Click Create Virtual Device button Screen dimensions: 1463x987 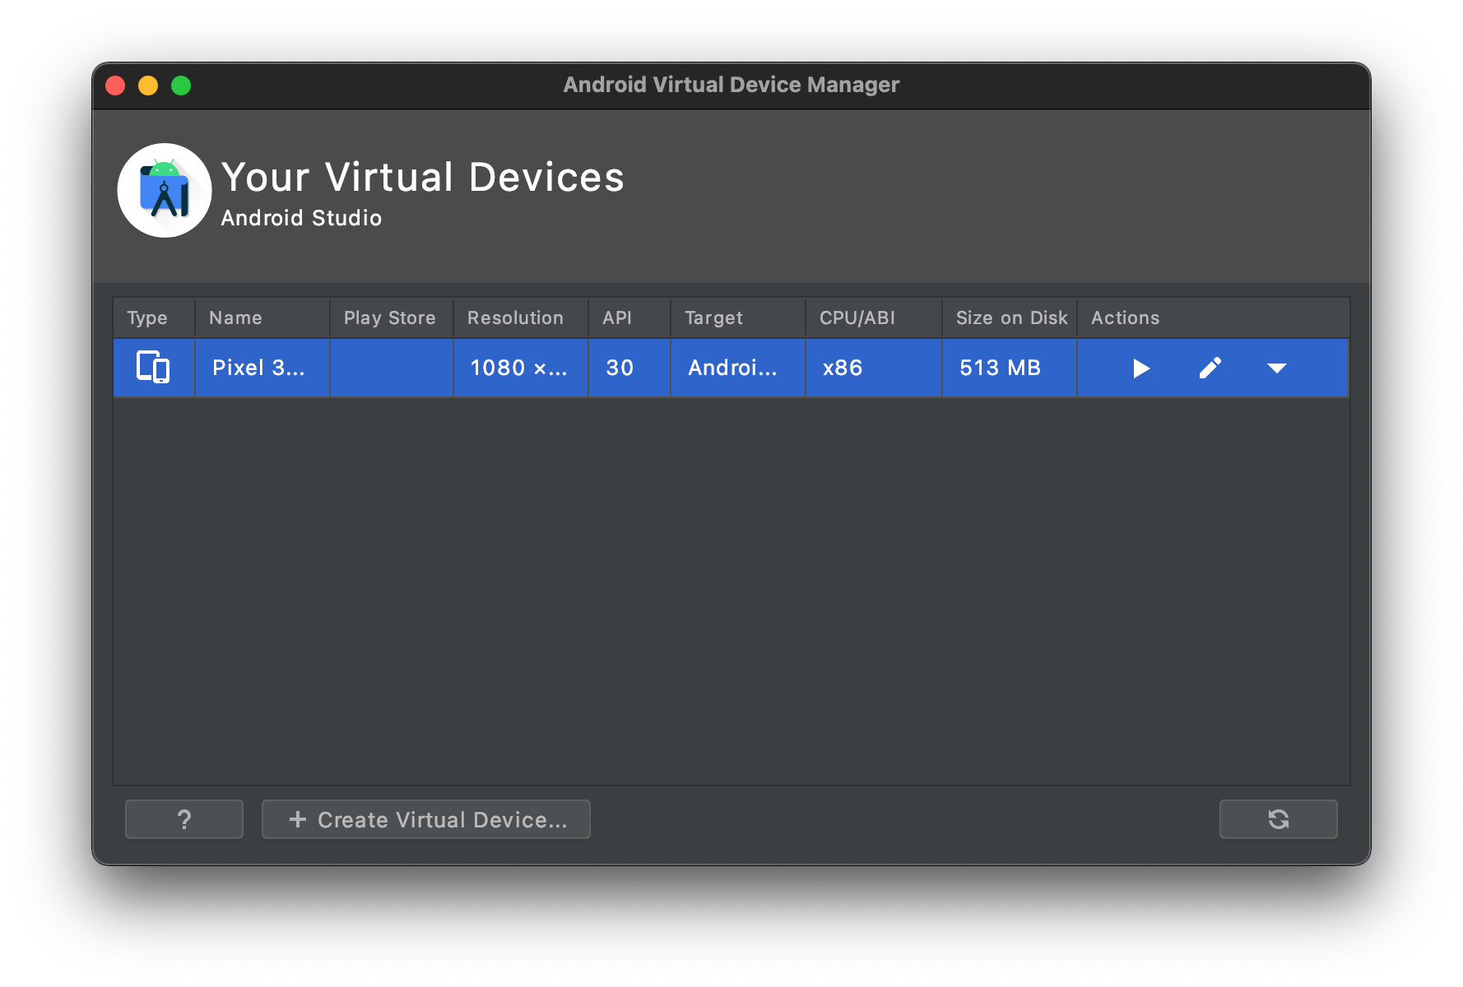pos(425,819)
